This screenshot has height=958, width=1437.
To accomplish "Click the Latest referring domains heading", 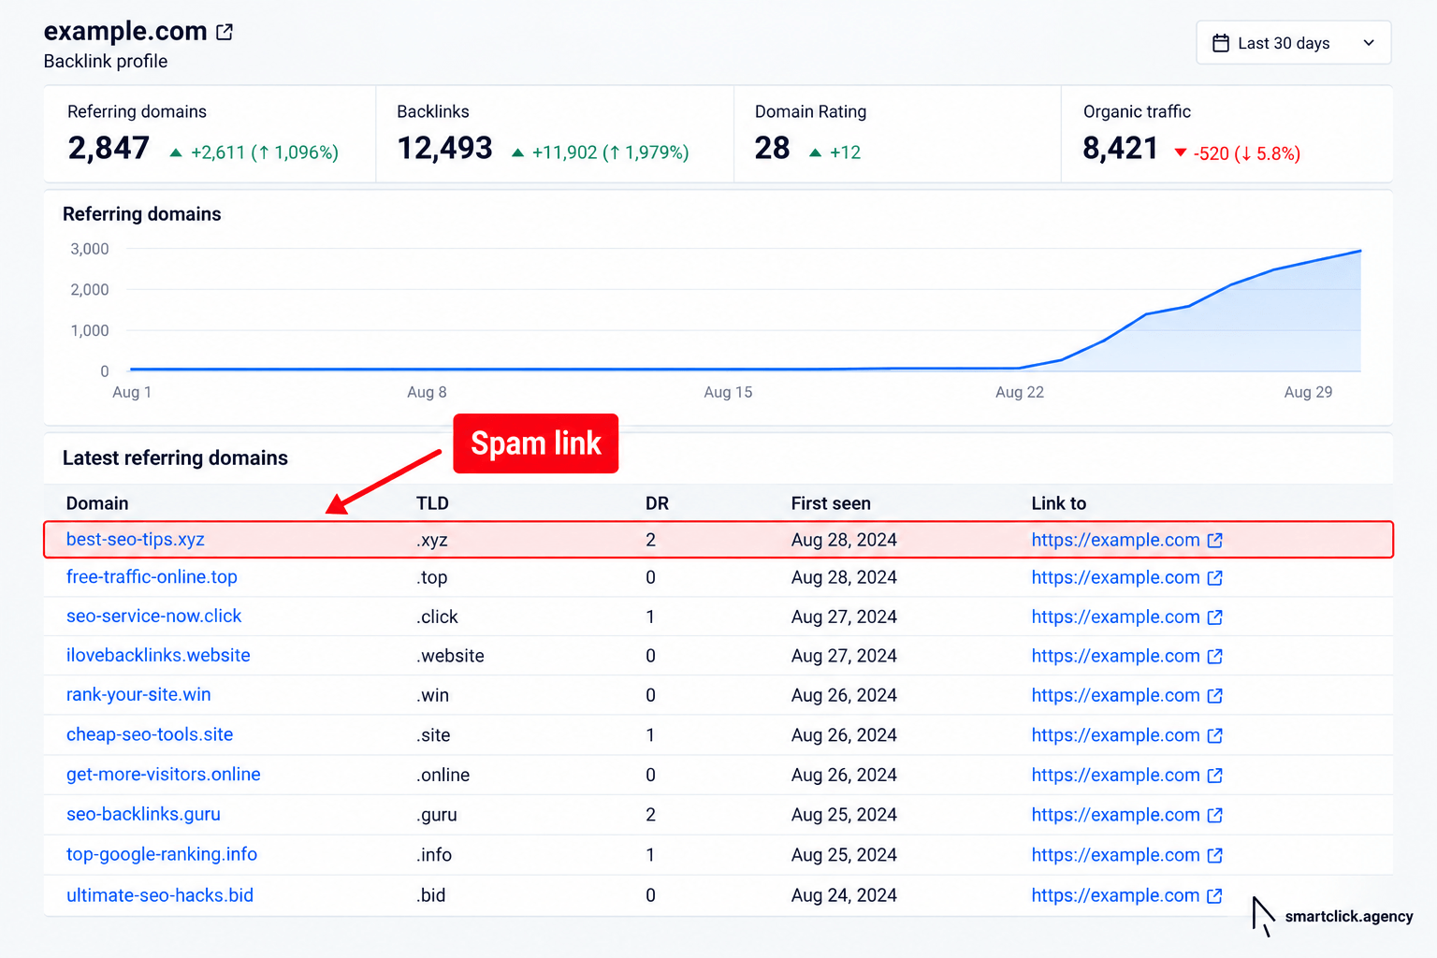I will coord(175,457).
